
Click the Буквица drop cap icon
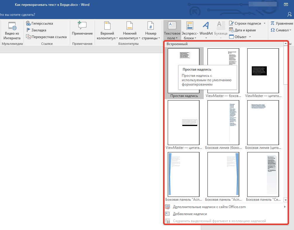click(x=221, y=25)
